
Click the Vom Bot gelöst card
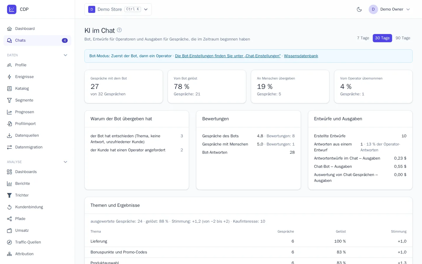[x=207, y=87]
